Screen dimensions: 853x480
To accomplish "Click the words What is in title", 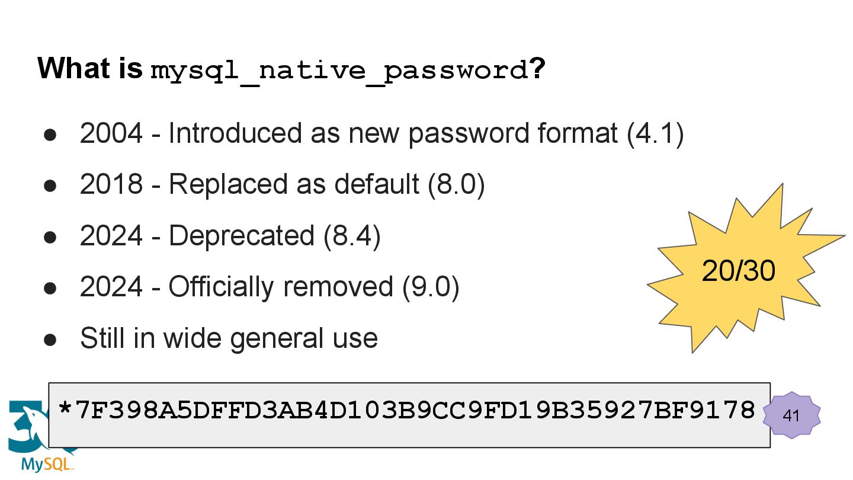I will pos(91,69).
